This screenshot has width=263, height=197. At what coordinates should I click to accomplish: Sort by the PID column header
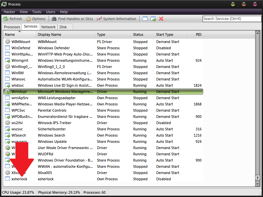pyautogui.click(x=195, y=34)
